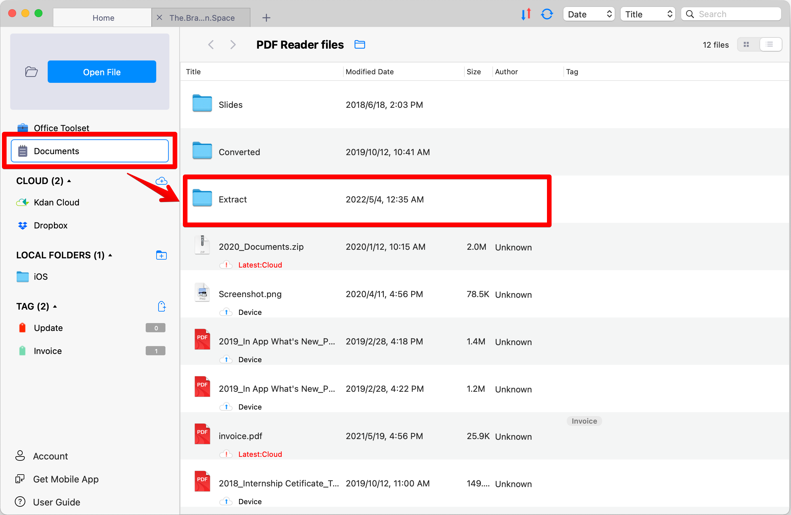
Task: Open folder icon next to PDF Reader files
Action: tap(359, 44)
